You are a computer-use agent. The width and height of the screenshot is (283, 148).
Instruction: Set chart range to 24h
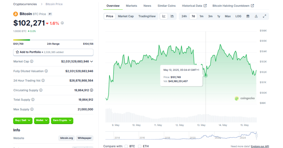click(184, 16)
